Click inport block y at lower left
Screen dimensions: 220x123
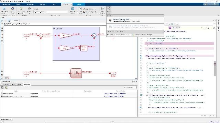point(26,73)
